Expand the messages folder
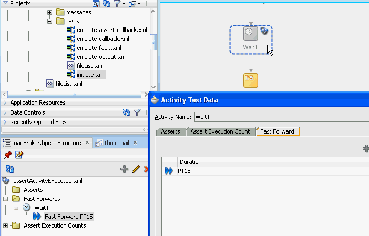The height and width of the screenshot is (236, 369). coord(49,12)
